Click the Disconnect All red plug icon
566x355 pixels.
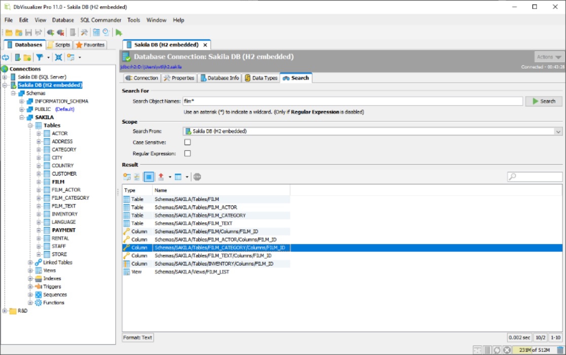pyautogui.click(x=60, y=33)
